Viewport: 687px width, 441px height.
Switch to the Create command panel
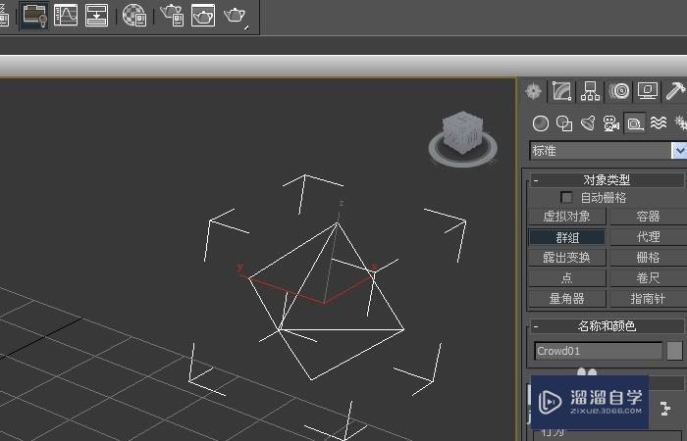tap(533, 91)
